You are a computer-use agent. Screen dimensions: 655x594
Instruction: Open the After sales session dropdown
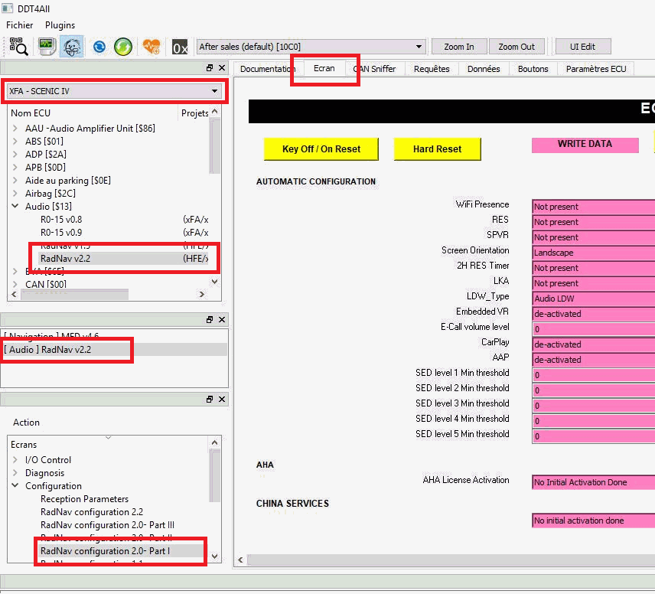pyautogui.click(x=419, y=47)
